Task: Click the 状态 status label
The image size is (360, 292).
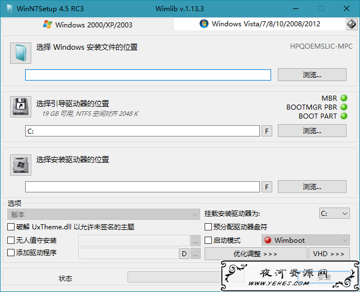Action: point(65,279)
